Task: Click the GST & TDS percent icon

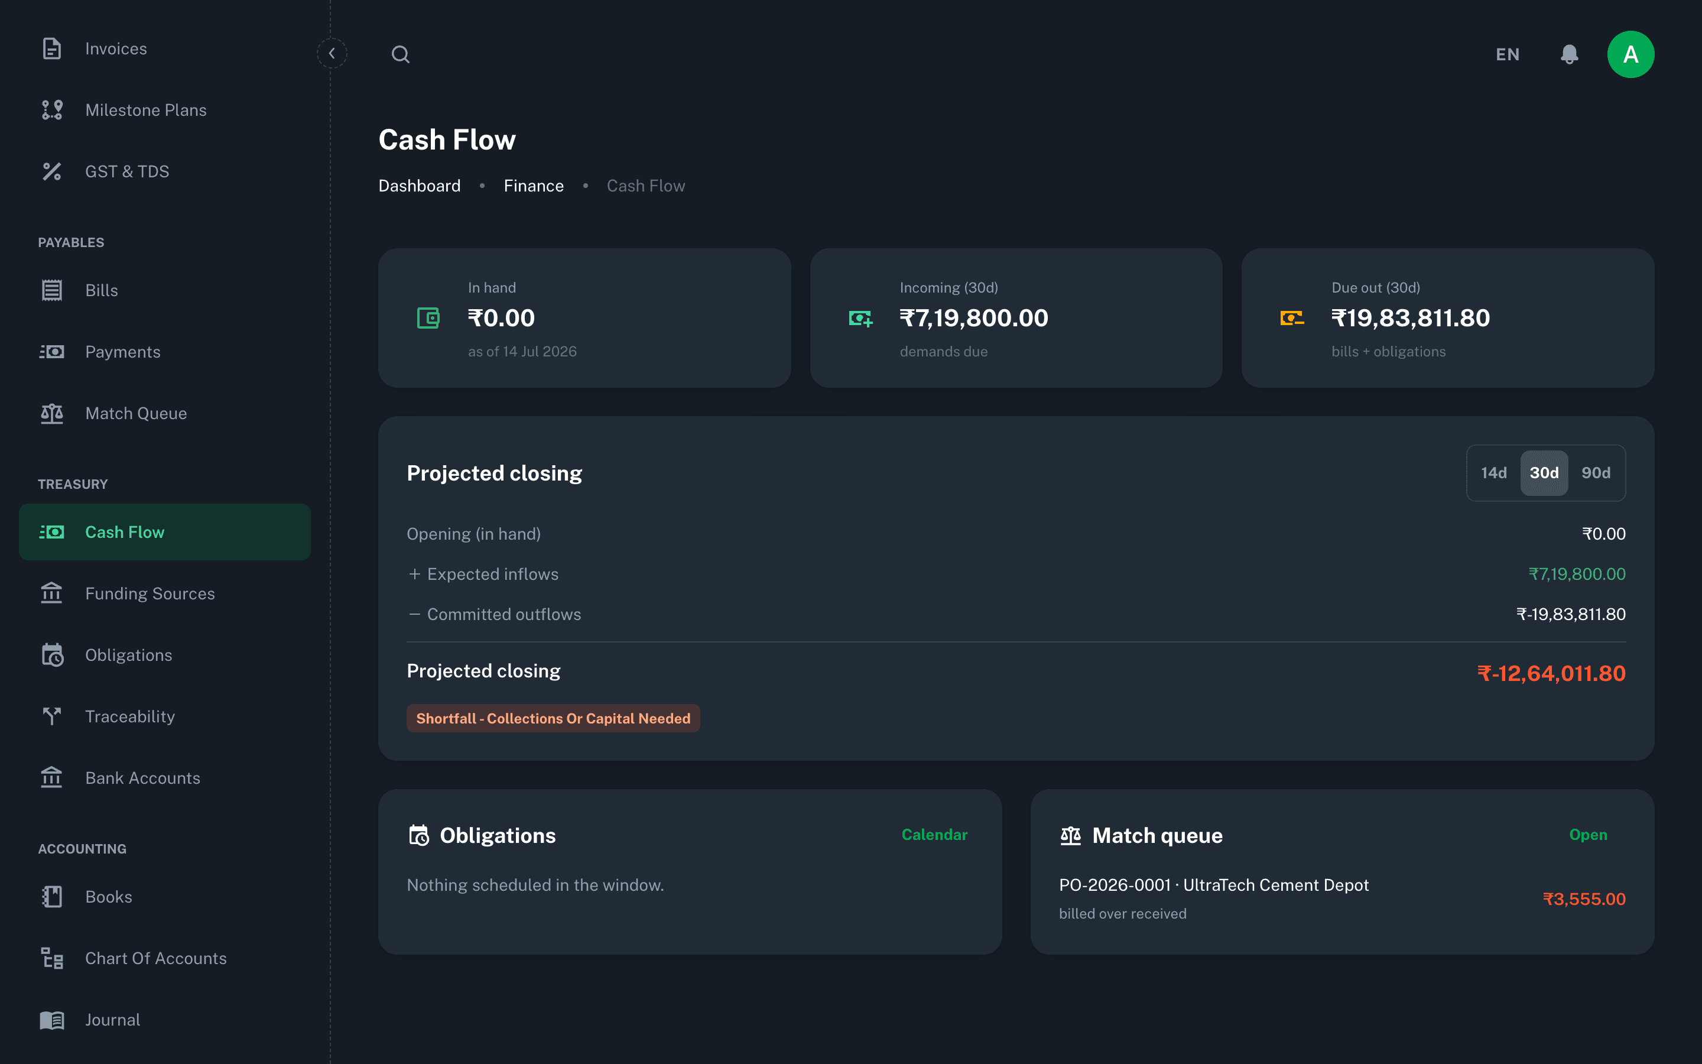Action: click(52, 171)
